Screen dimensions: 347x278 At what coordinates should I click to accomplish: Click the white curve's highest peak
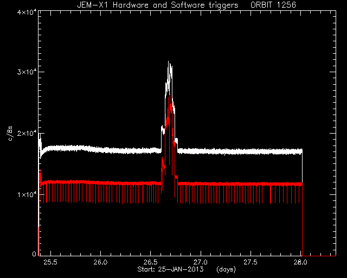point(169,62)
